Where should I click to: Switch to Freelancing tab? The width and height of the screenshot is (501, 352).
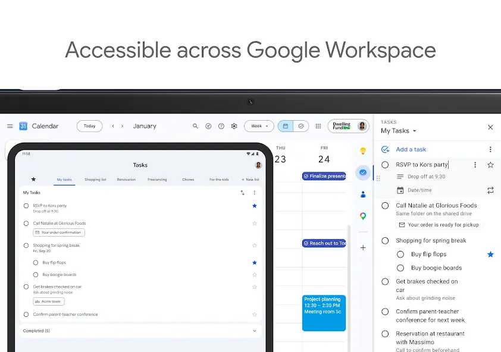tap(157, 180)
